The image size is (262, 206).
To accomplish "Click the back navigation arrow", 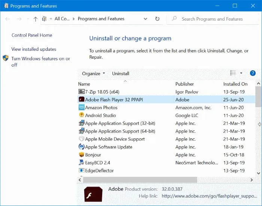I will point(7,19).
